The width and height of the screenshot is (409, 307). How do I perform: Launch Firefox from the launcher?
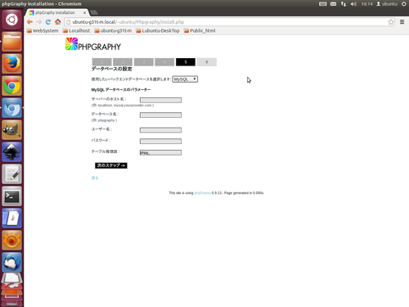point(11,64)
